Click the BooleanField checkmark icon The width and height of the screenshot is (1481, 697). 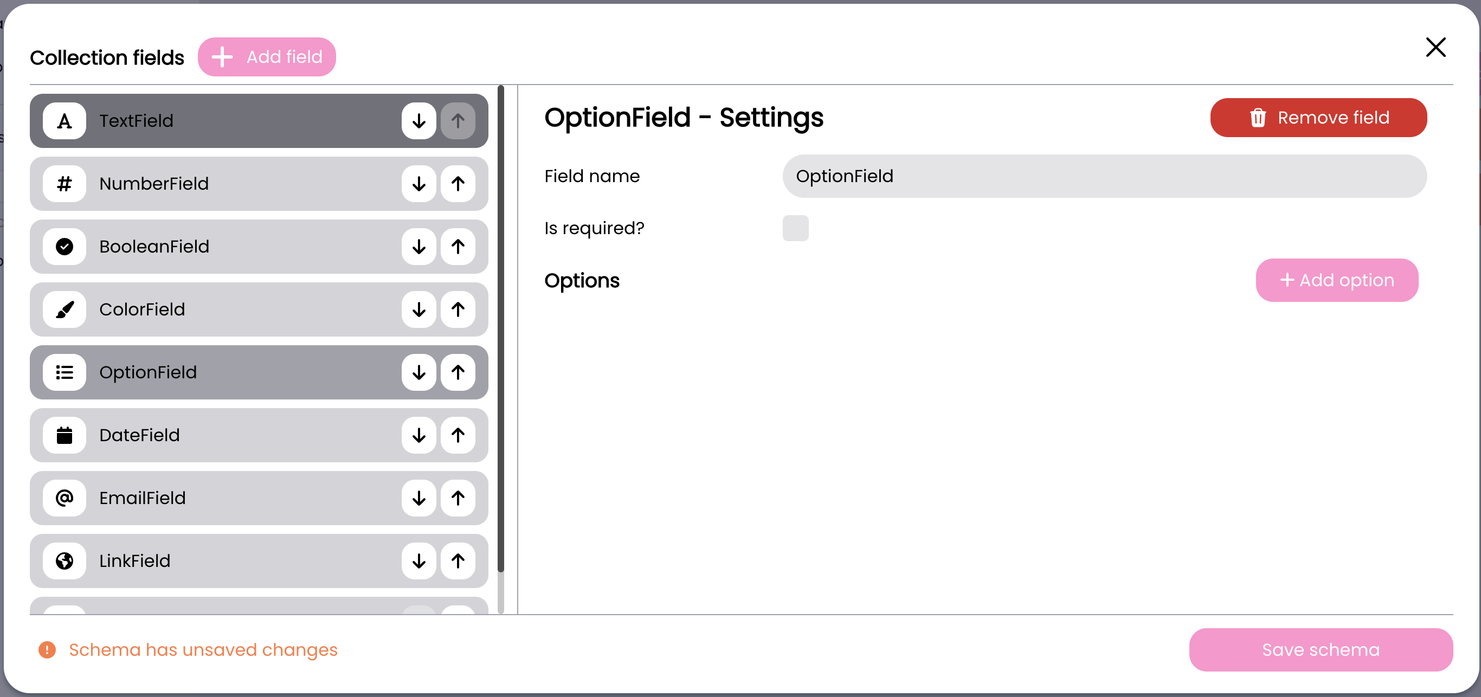(x=65, y=247)
